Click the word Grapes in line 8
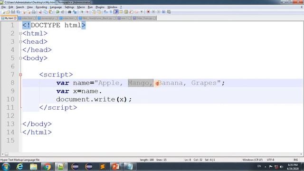This screenshot has height=171, width=304. point(204,83)
